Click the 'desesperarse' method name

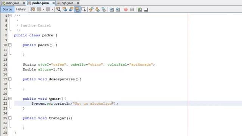(62, 79)
